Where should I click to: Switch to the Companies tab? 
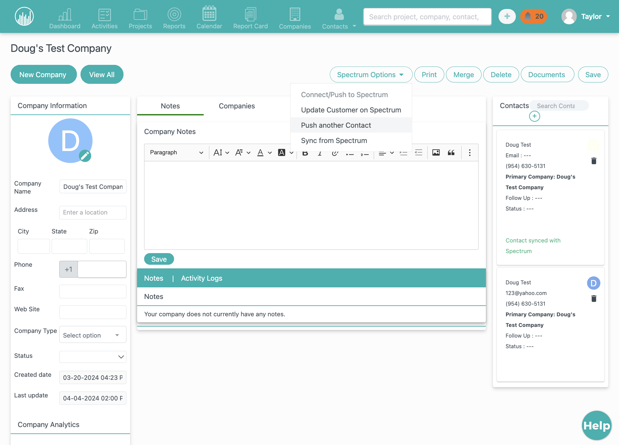[237, 106]
